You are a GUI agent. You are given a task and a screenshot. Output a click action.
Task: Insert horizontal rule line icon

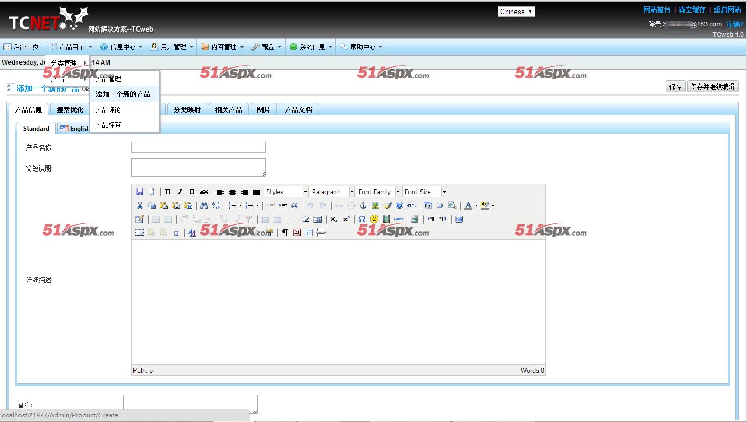click(x=293, y=219)
